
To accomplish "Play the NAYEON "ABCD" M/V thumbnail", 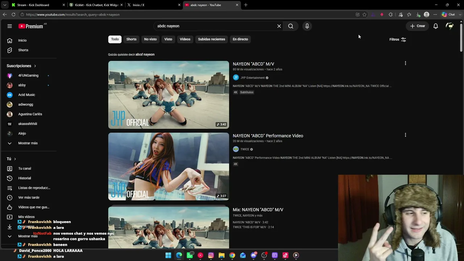I will pos(169,95).
